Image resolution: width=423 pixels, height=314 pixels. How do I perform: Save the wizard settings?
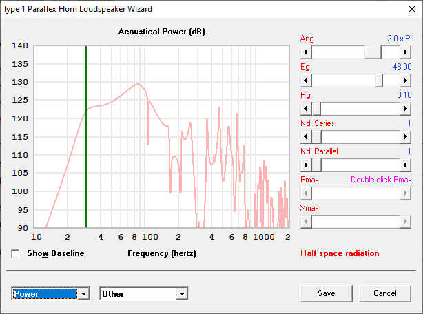327,293
